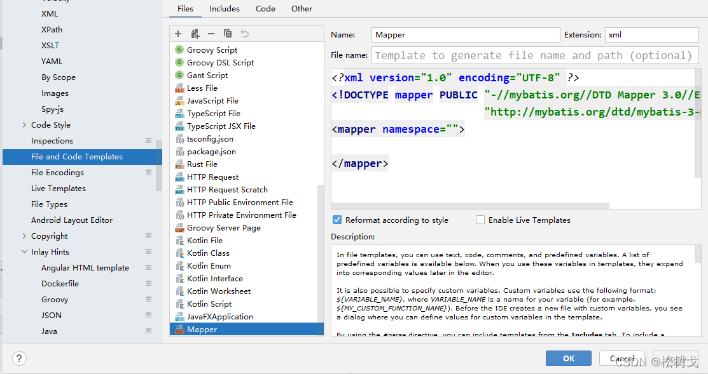The image size is (708, 374).
Task: Open the Inspections settings page
Action: click(x=52, y=140)
